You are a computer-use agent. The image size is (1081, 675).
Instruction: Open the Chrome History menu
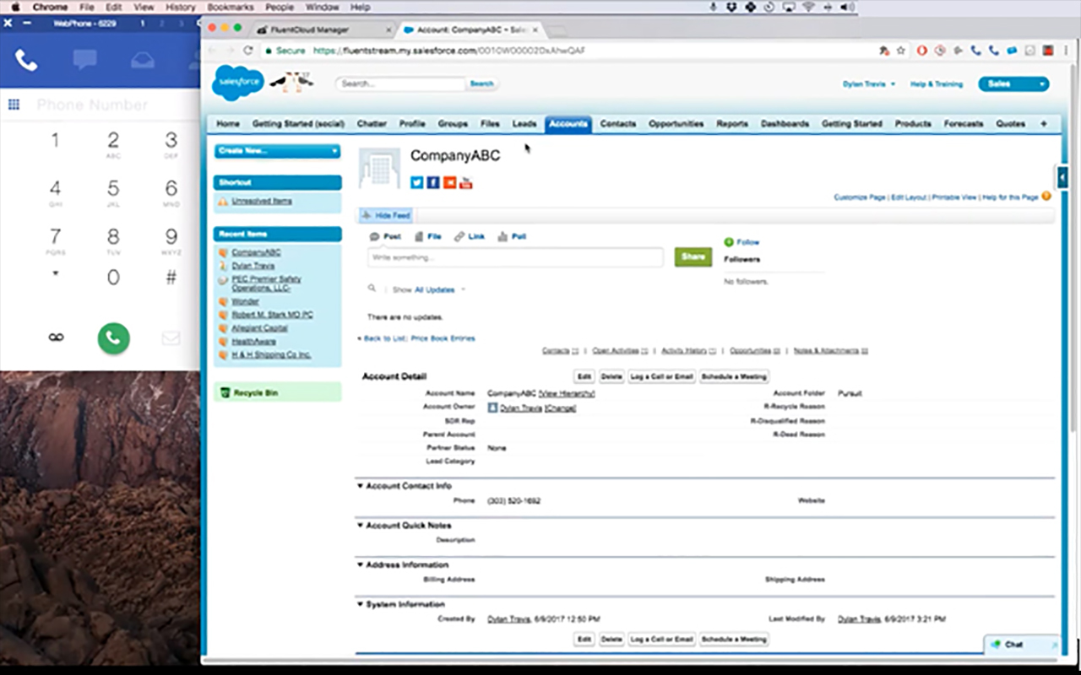tap(180, 7)
